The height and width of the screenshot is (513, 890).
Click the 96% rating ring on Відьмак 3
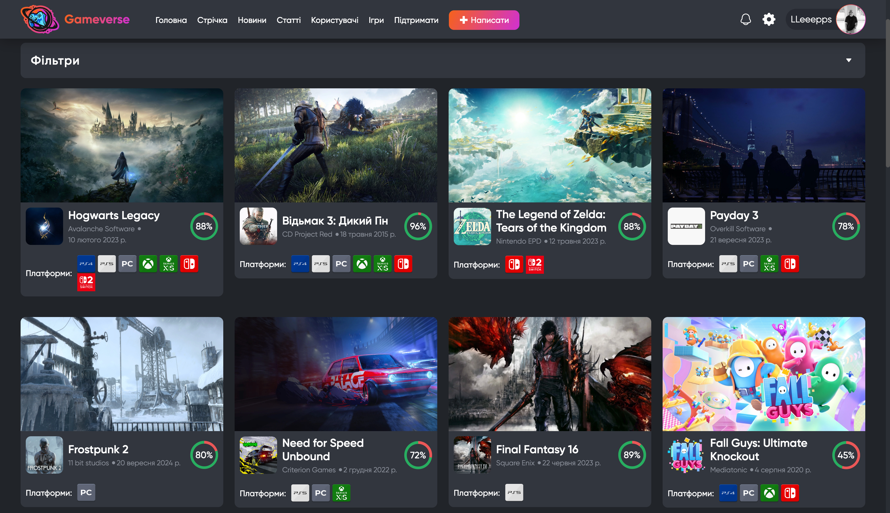418,227
